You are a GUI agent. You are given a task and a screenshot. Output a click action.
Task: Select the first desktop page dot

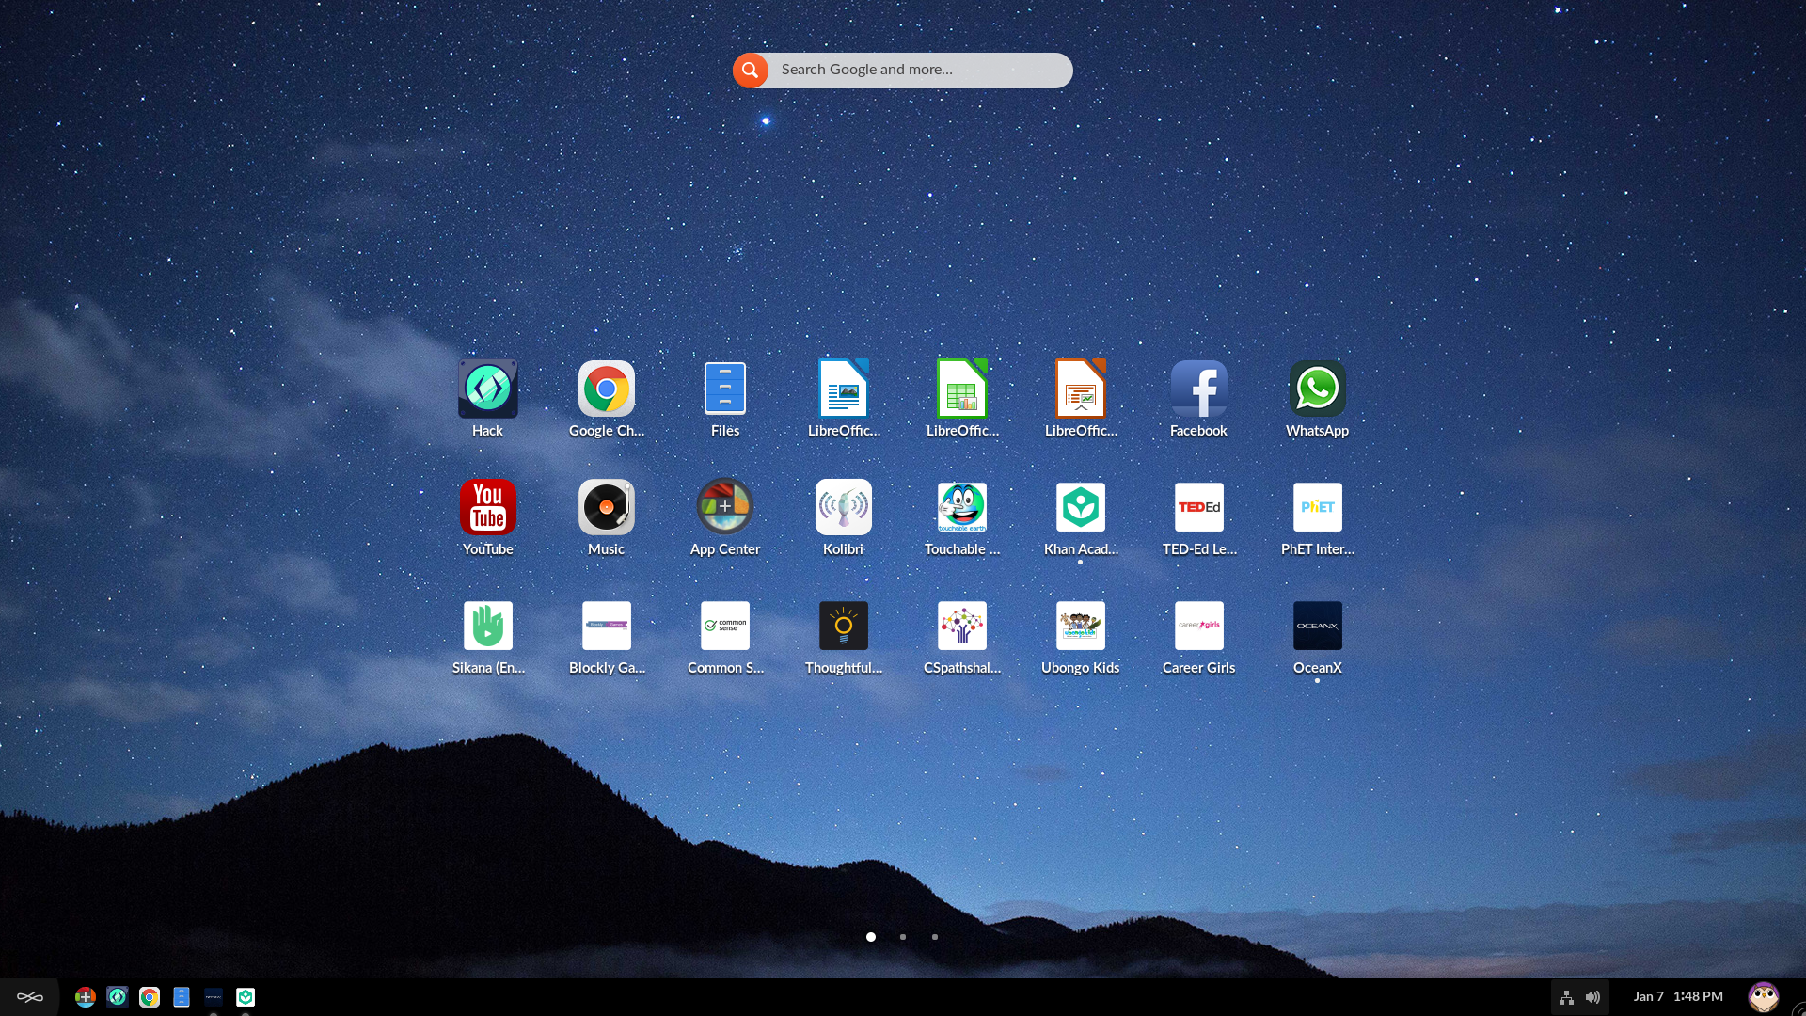pyautogui.click(x=871, y=937)
